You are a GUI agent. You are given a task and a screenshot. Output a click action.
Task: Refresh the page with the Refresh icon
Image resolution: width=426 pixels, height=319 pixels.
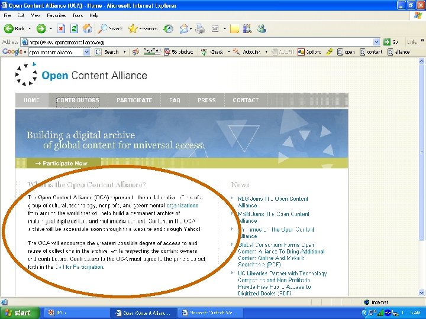tap(74, 28)
